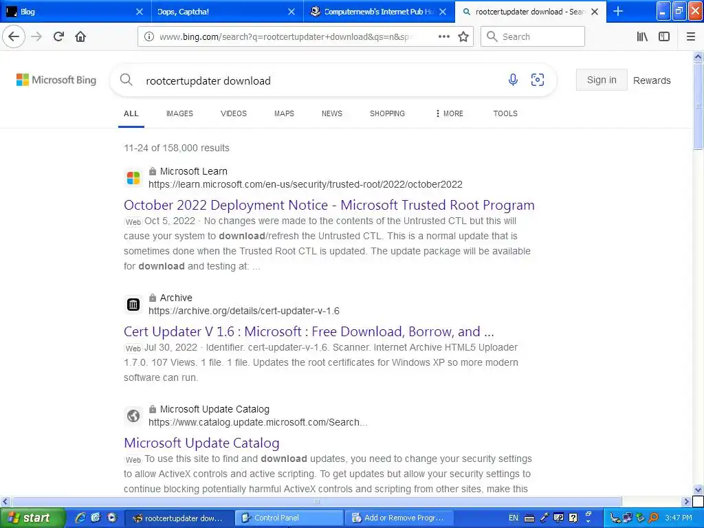This screenshot has width=704, height=528.
Task: Select the VIDEOS search category
Action: [x=234, y=113]
